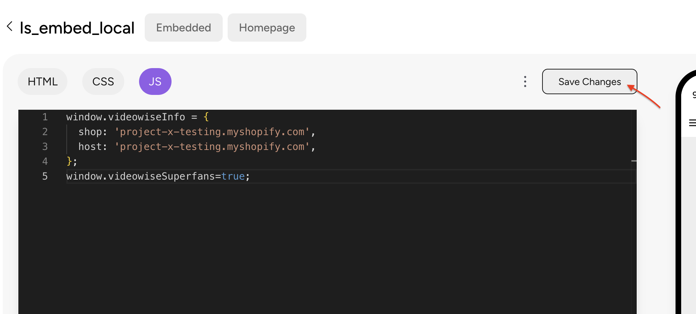Click line number 3 in the editor gutter
The image size is (696, 314).
45,146
